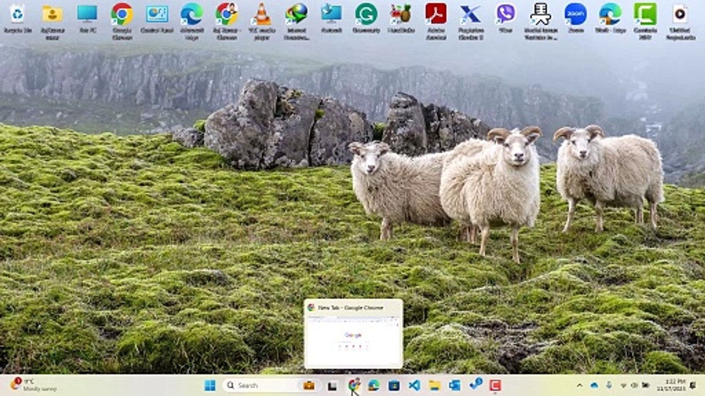
Task: Launch Visual Studio Code from the taskbar
Action: [x=415, y=386]
